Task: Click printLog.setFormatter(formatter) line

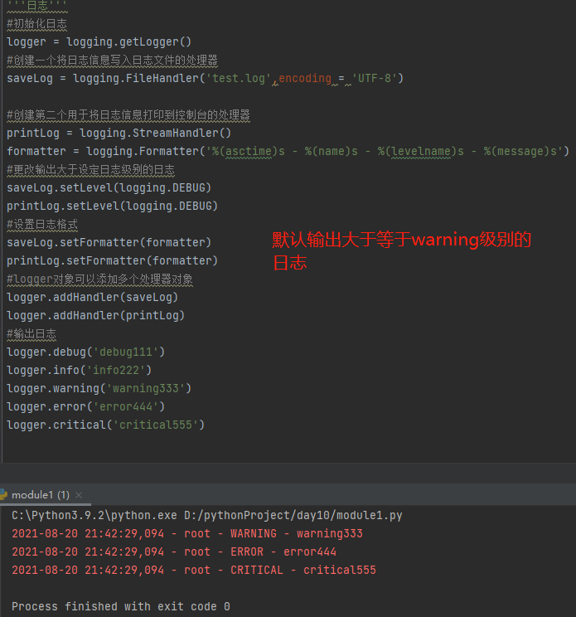Action: click(113, 260)
